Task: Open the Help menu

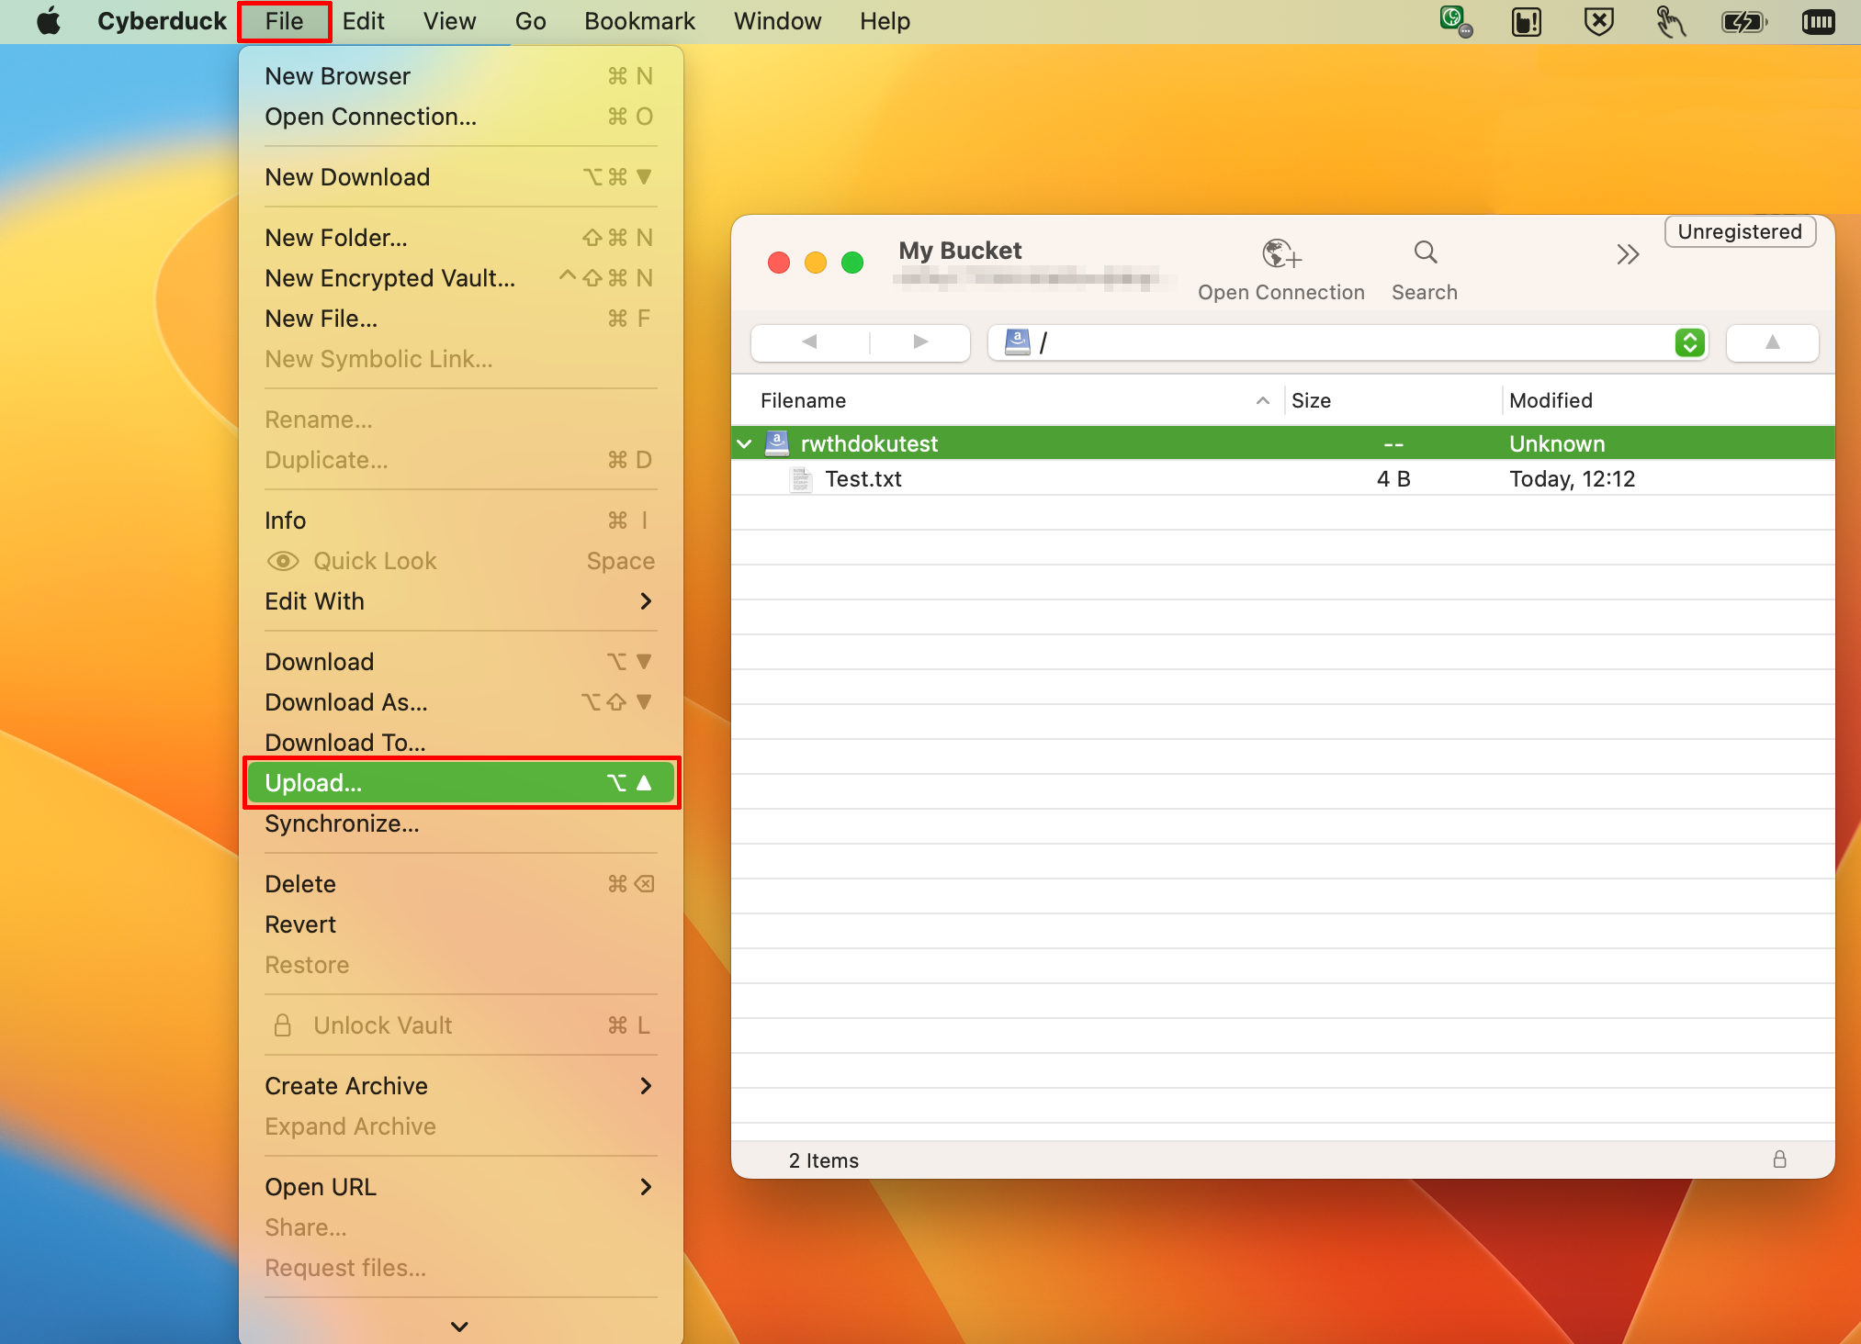Action: tap(885, 21)
